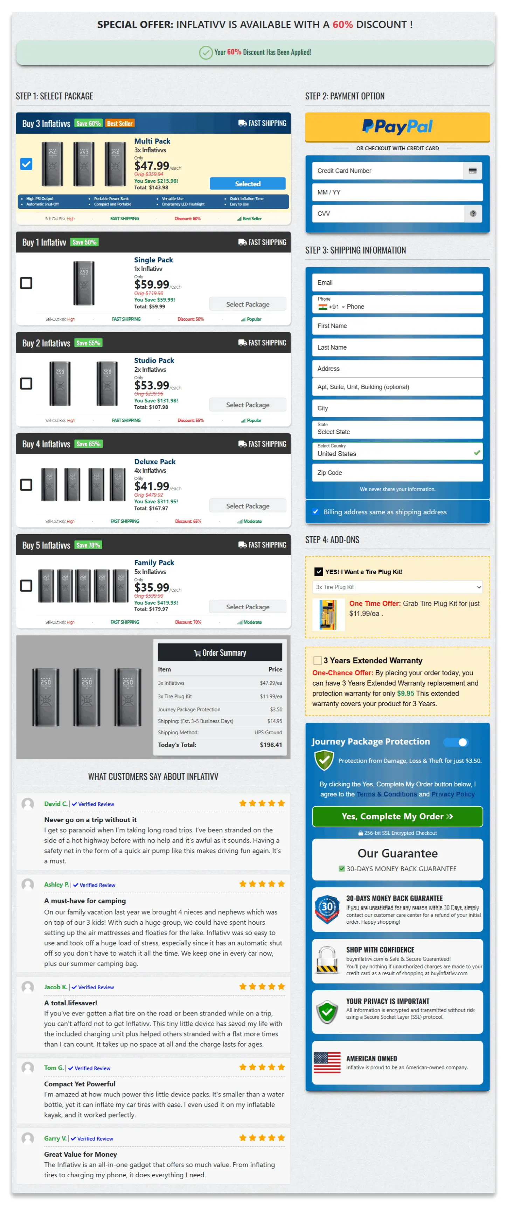Click the Tire Plug Kit product image

point(328,615)
